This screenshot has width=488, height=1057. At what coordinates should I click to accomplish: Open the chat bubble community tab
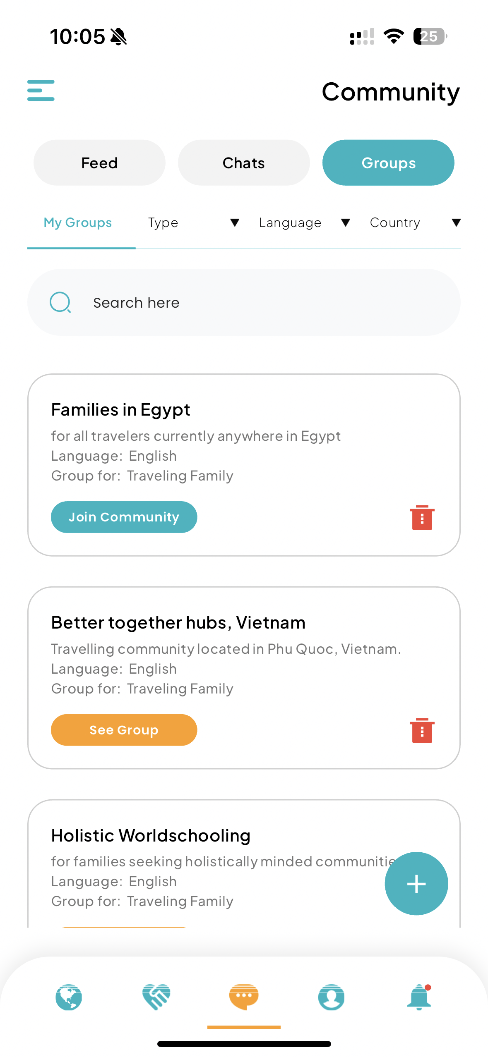tap(244, 997)
